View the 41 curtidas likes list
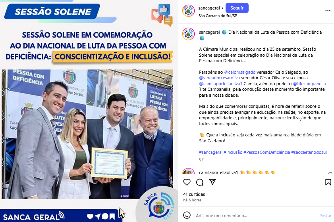 pyautogui.click(x=194, y=194)
